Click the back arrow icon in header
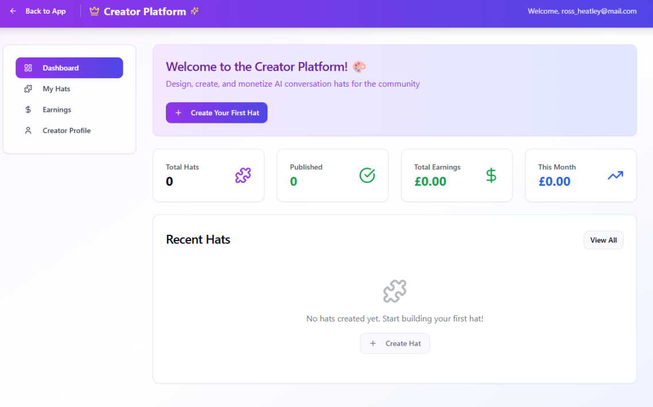653x407 pixels. 13,11
